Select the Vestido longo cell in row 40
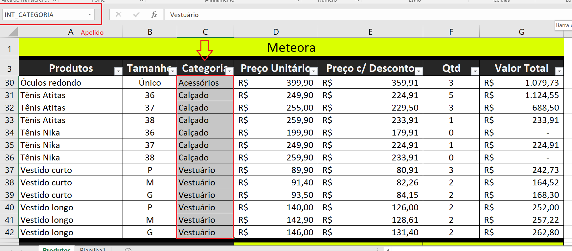 click(x=71, y=207)
